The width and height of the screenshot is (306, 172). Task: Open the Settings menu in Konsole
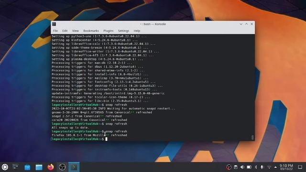click(123, 31)
